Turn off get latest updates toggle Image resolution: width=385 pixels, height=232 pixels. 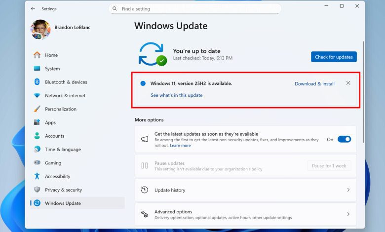344,140
